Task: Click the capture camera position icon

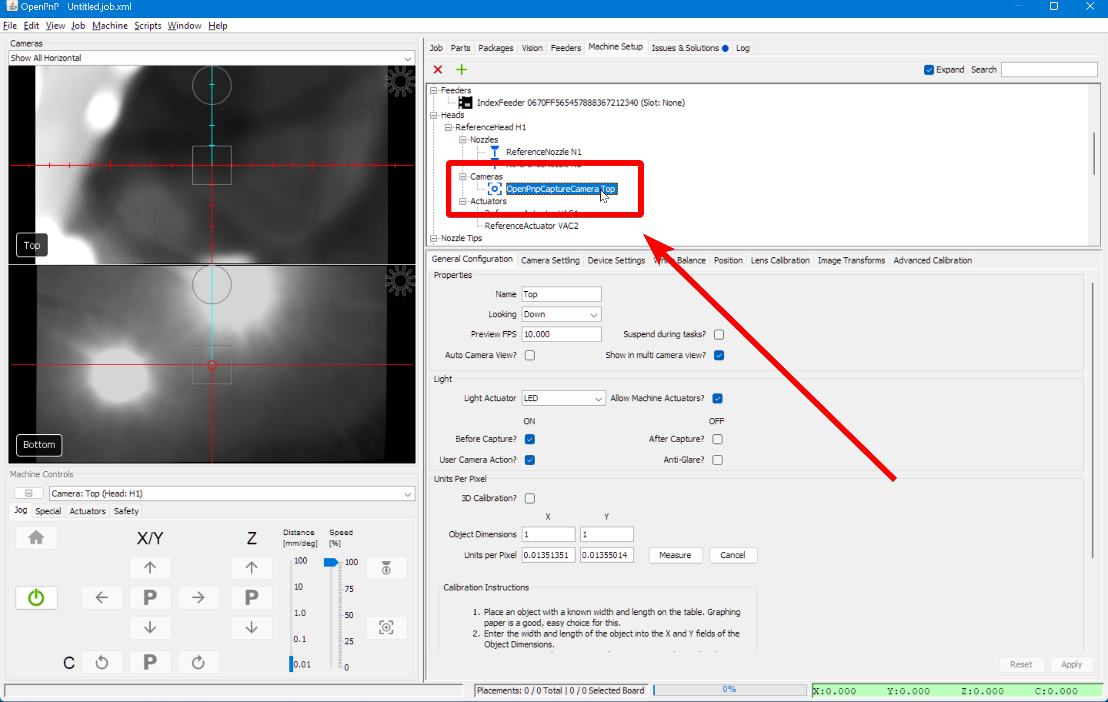Action: point(386,627)
